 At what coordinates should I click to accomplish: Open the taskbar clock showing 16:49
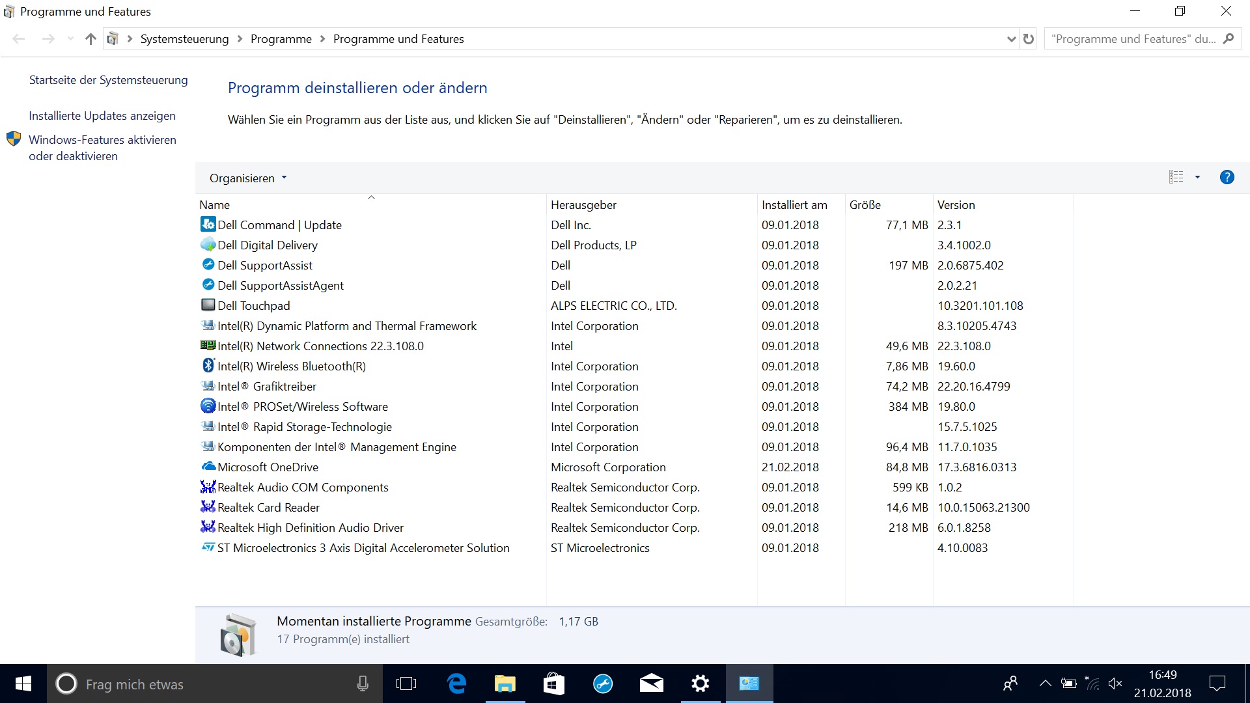[x=1162, y=683]
